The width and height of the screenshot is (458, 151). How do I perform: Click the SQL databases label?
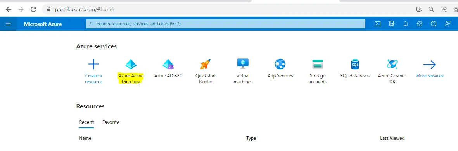[x=355, y=76]
